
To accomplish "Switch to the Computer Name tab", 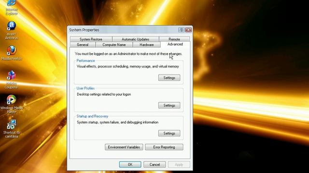I will point(114,45).
